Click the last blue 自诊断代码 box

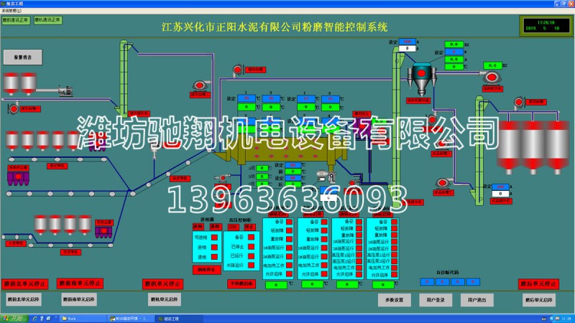point(473,281)
